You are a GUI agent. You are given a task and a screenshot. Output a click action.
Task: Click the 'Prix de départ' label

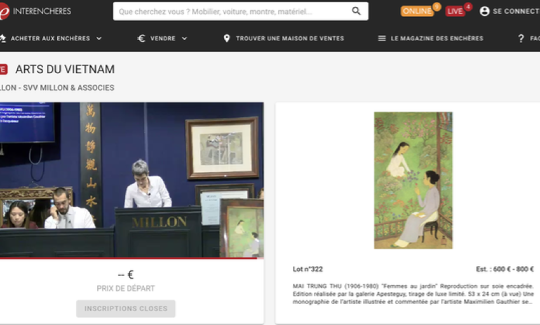(126, 288)
